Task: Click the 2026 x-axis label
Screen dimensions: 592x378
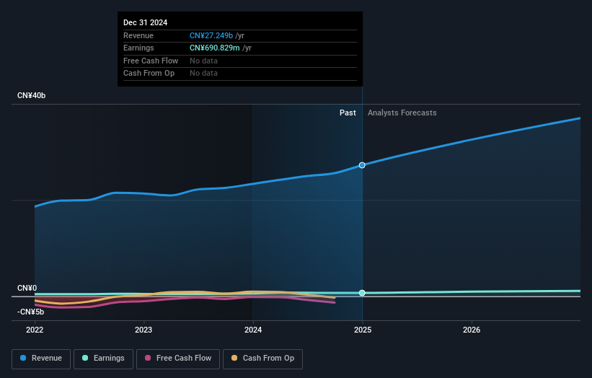Action: (x=472, y=330)
